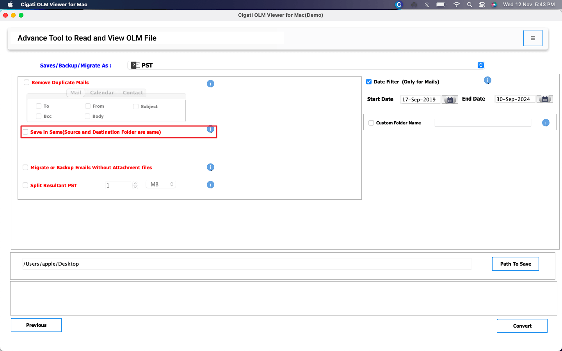Click the Path To Save button
This screenshot has height=351, width=562.
click(516, 264)
